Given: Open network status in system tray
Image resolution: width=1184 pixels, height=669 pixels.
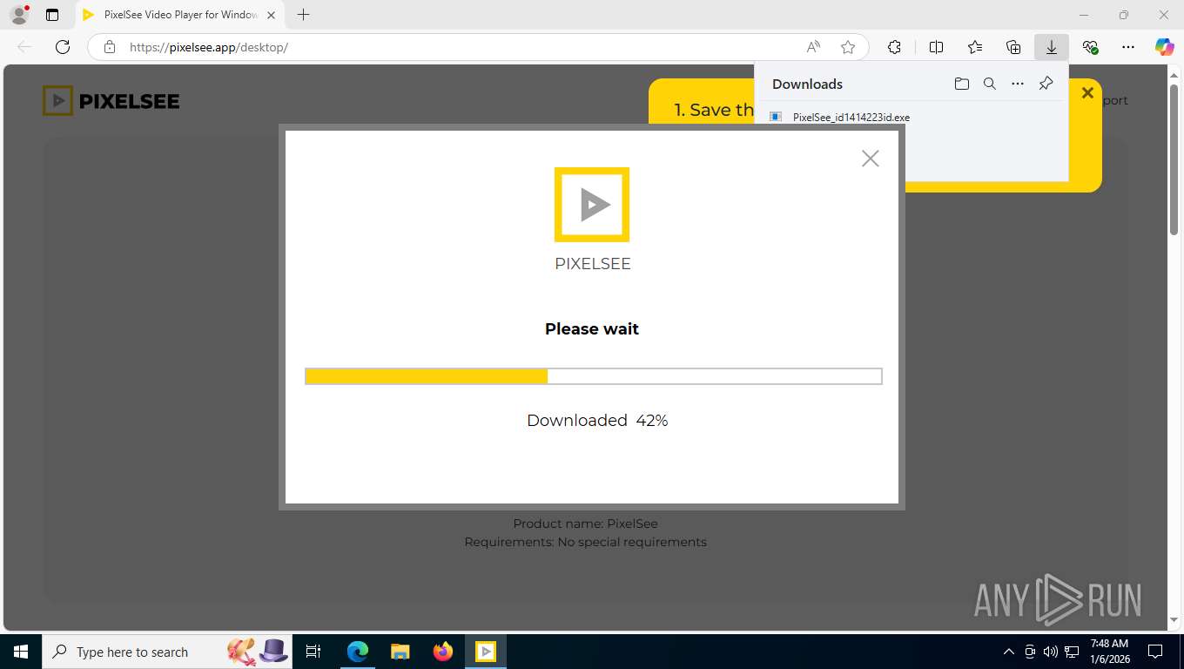Looking at the screenshot, I should click(1073, 652).
